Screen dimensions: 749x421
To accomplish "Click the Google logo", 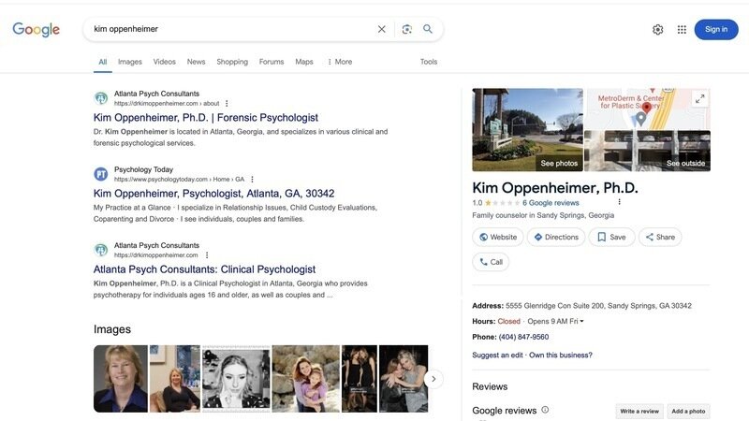I will [x=37, y=30].
